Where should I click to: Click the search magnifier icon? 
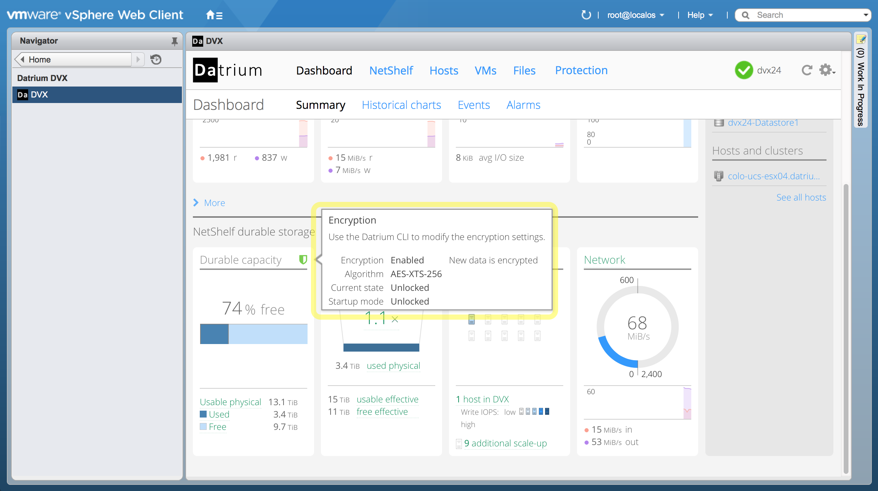(x=746, y=15)
